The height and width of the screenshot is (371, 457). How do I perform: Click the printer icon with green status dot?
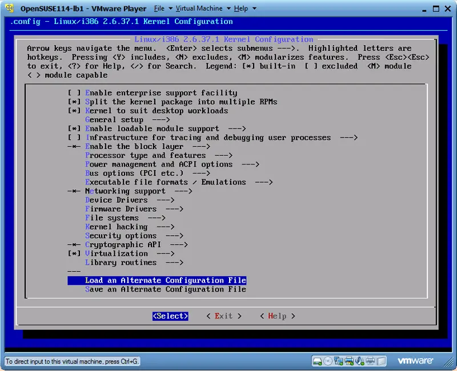coord(349,361)
